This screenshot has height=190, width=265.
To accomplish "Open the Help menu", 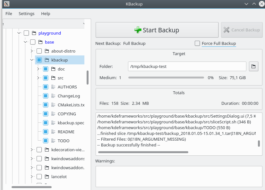I will [x=46, y=14].
